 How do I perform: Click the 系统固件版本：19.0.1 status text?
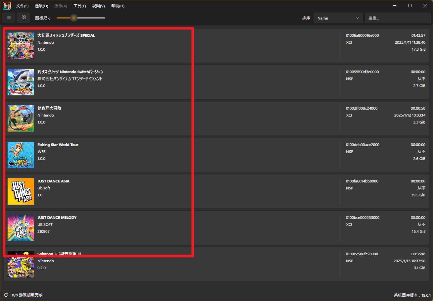click(412, 295)
